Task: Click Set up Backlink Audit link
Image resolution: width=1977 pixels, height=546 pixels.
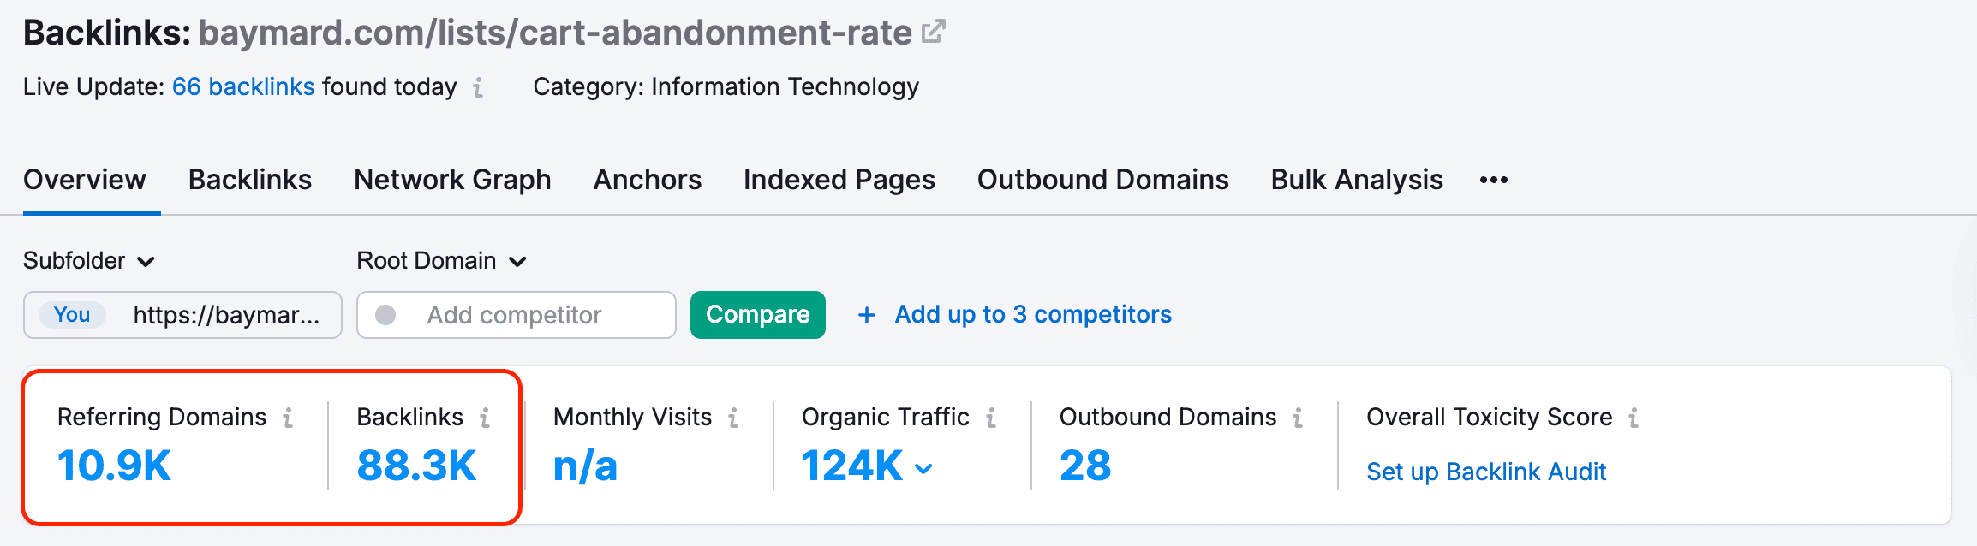Action: coord(1486,472)
